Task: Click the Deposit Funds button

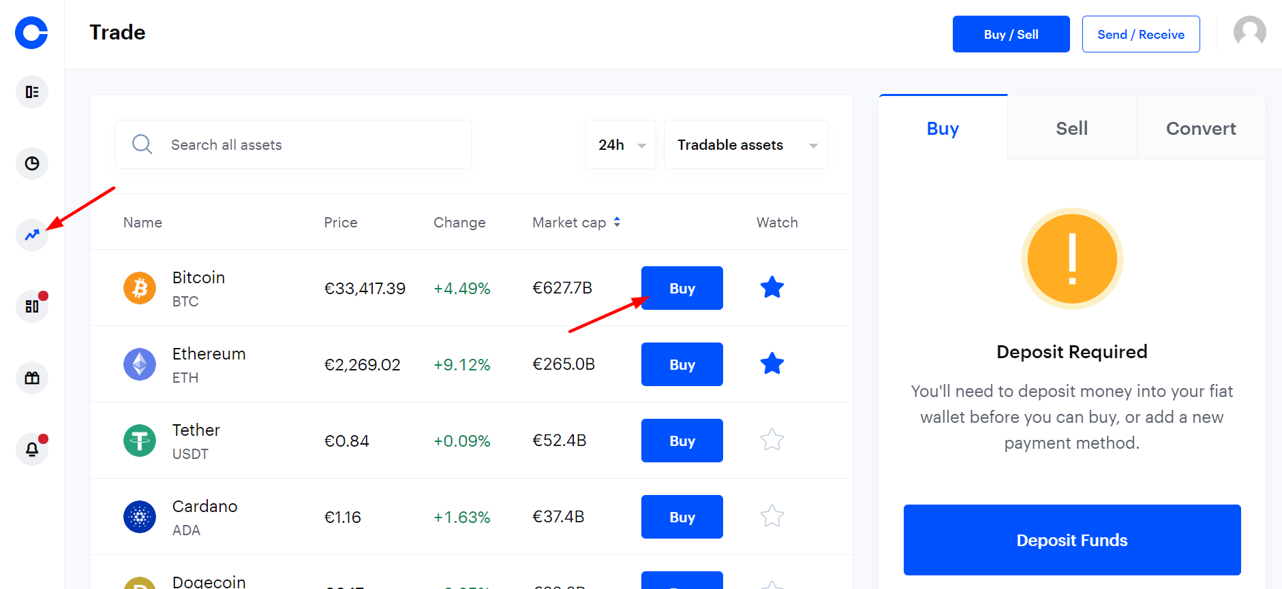Action: (x=1072, y=540)
